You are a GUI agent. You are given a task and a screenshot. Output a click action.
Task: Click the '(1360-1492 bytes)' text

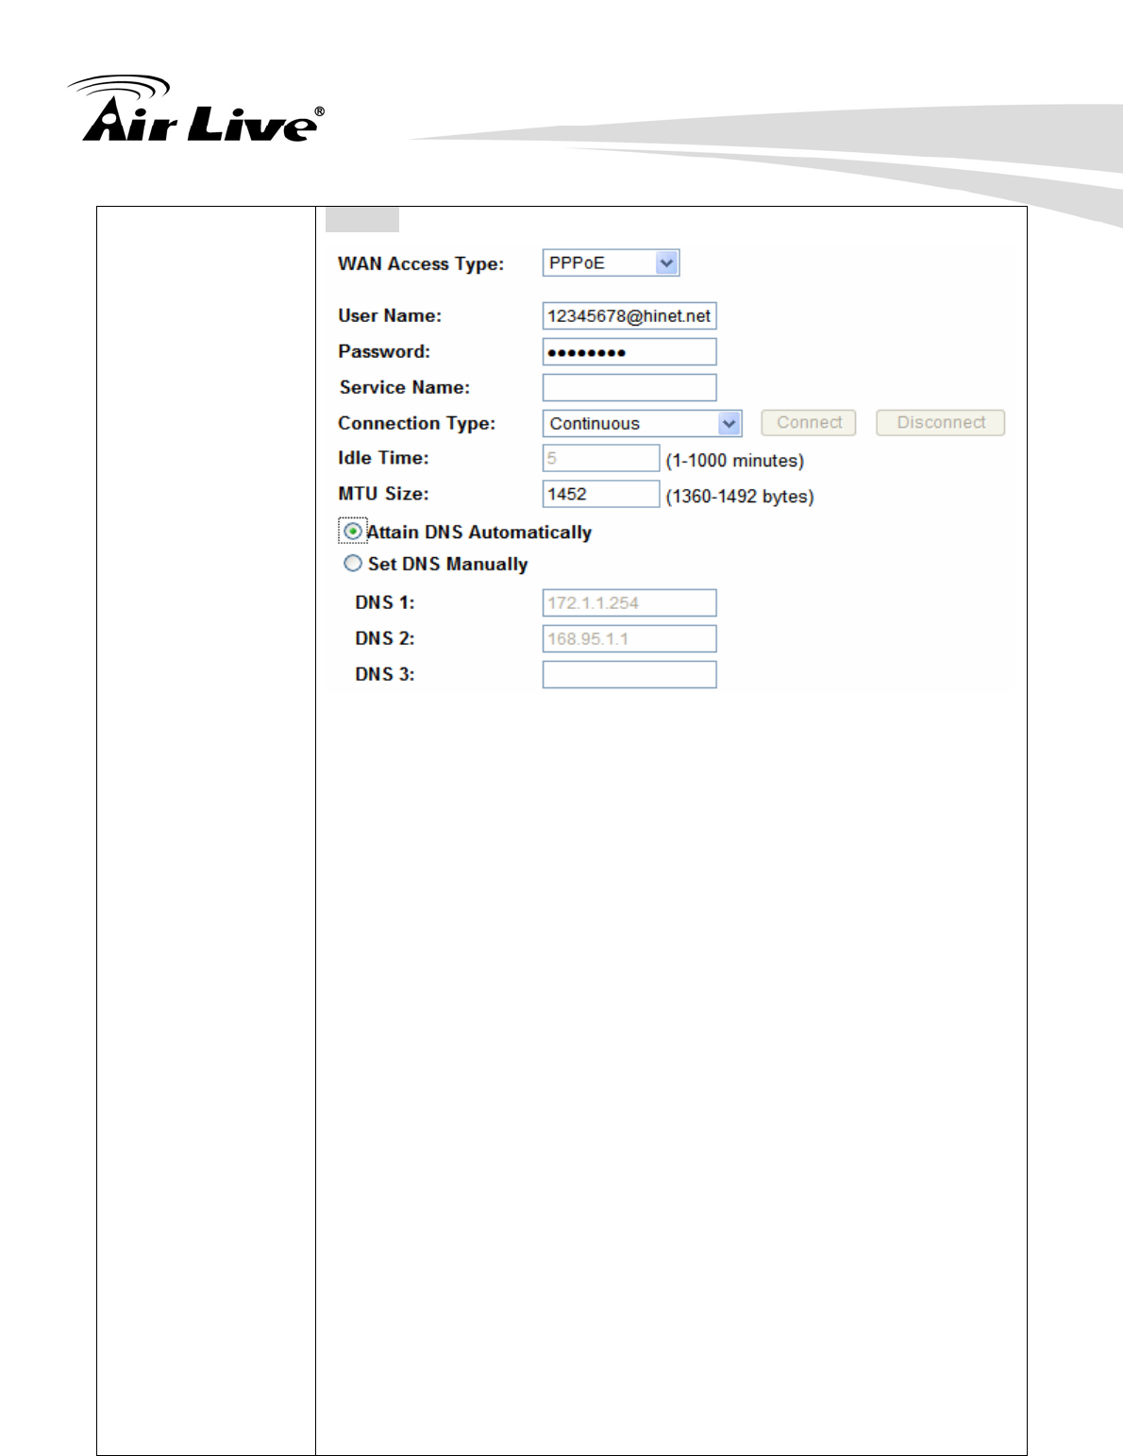pyautogui.click(x=740, y=497)
